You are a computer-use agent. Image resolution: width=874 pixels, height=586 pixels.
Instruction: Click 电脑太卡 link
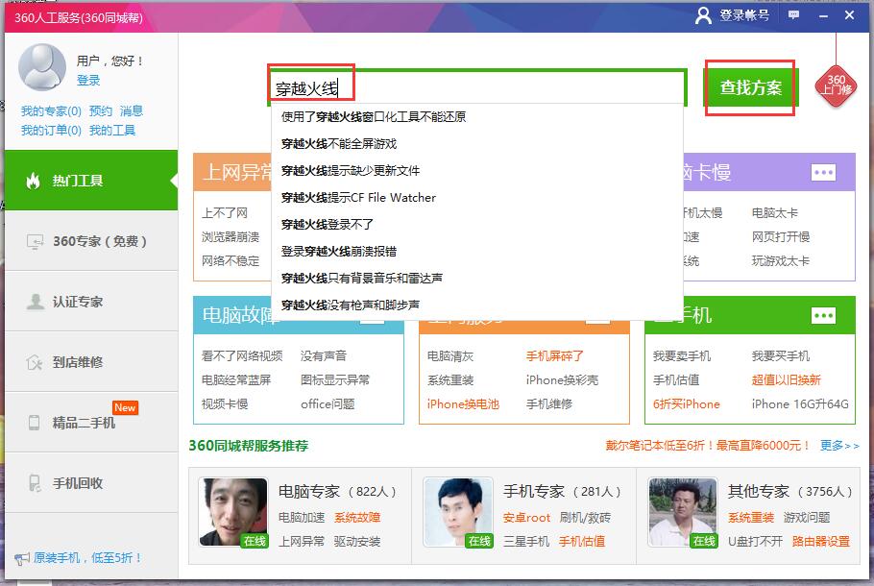tap(775, 213)
